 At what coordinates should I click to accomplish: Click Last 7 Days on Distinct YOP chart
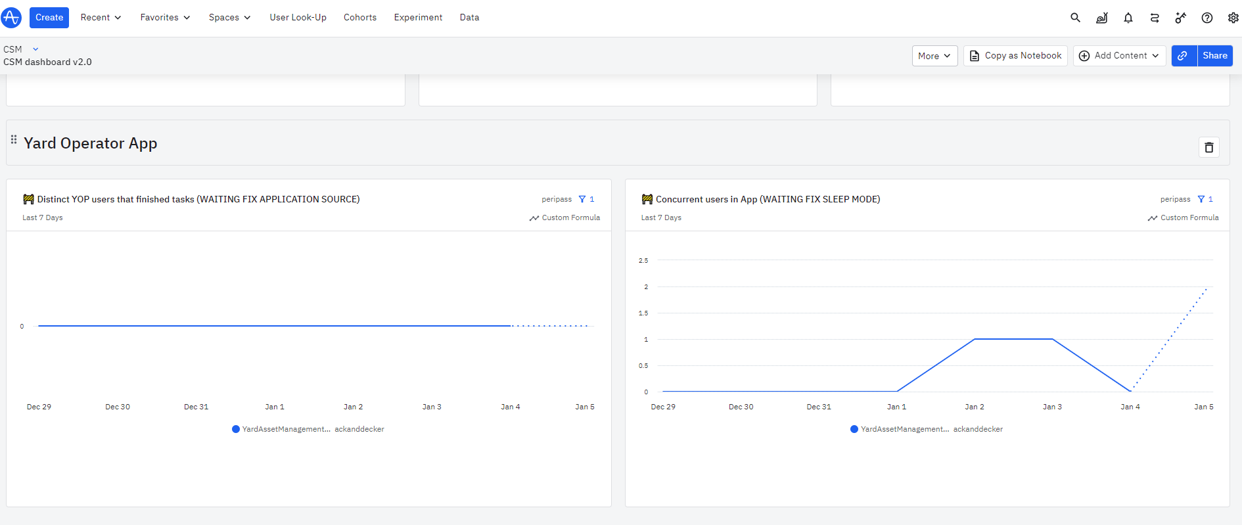pyautogui.click(x=43, y=217)
